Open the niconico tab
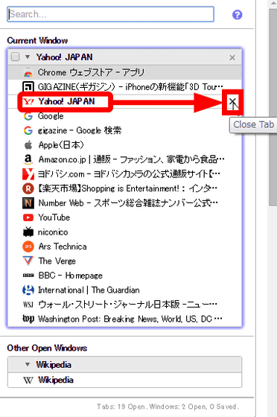Screen dimensions: 277x417 (x=53, y=232)
